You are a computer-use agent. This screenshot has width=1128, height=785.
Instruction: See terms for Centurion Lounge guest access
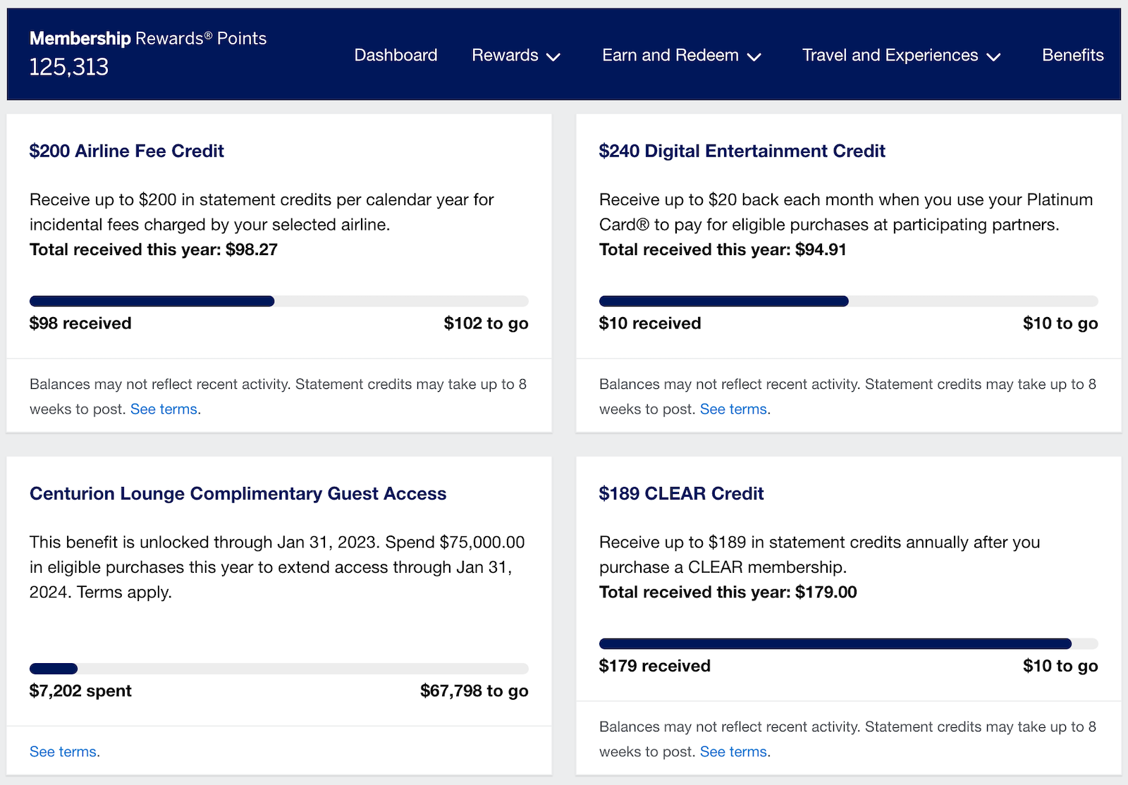point(62,751)
